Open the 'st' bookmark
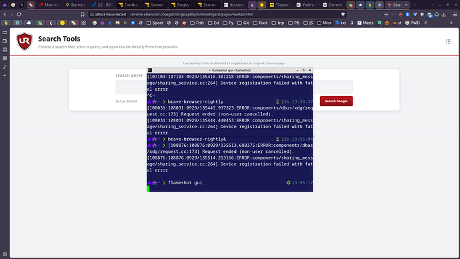The image size is (460, 259). [x=397, y=23]
